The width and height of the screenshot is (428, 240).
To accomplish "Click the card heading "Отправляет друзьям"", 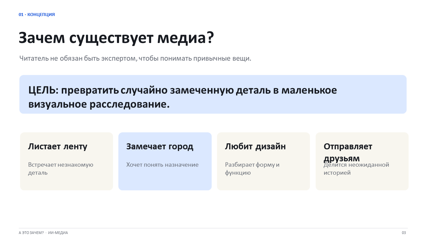I will click(x=348, y=152).
